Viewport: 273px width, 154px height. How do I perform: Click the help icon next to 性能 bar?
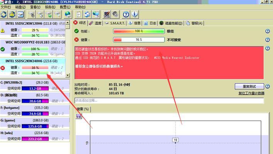268,31
